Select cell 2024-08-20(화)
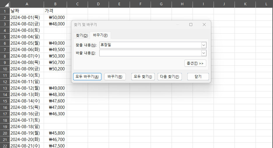 [27, 140]
